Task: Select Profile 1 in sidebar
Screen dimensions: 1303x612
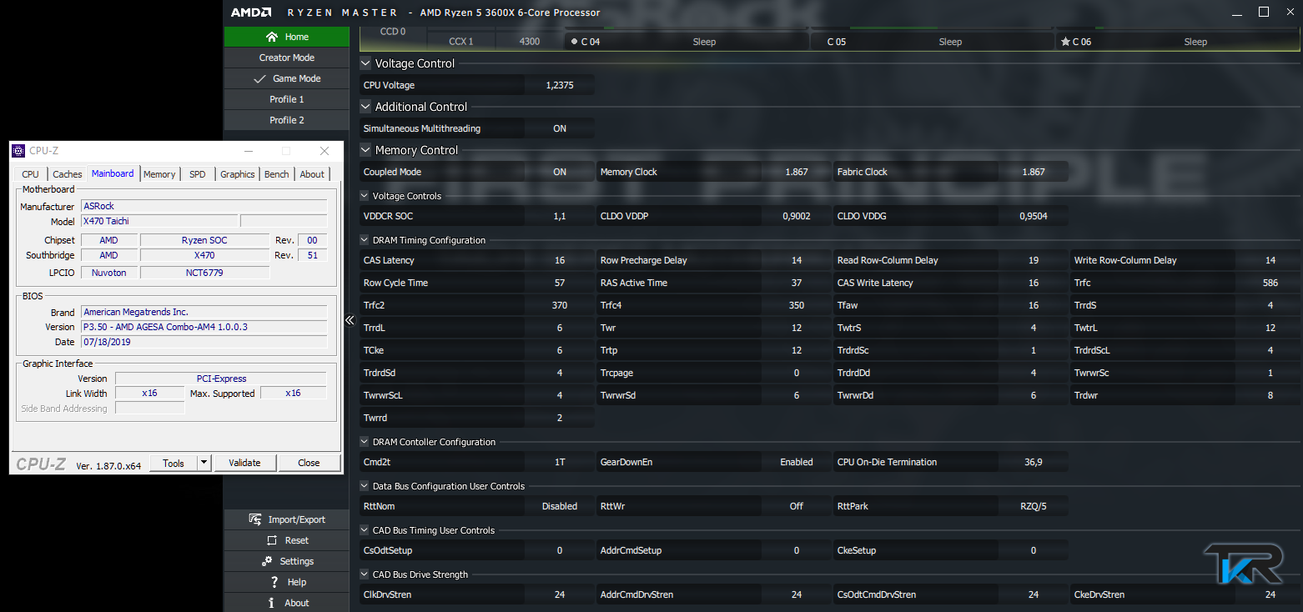Action: [x=287, y=99]
